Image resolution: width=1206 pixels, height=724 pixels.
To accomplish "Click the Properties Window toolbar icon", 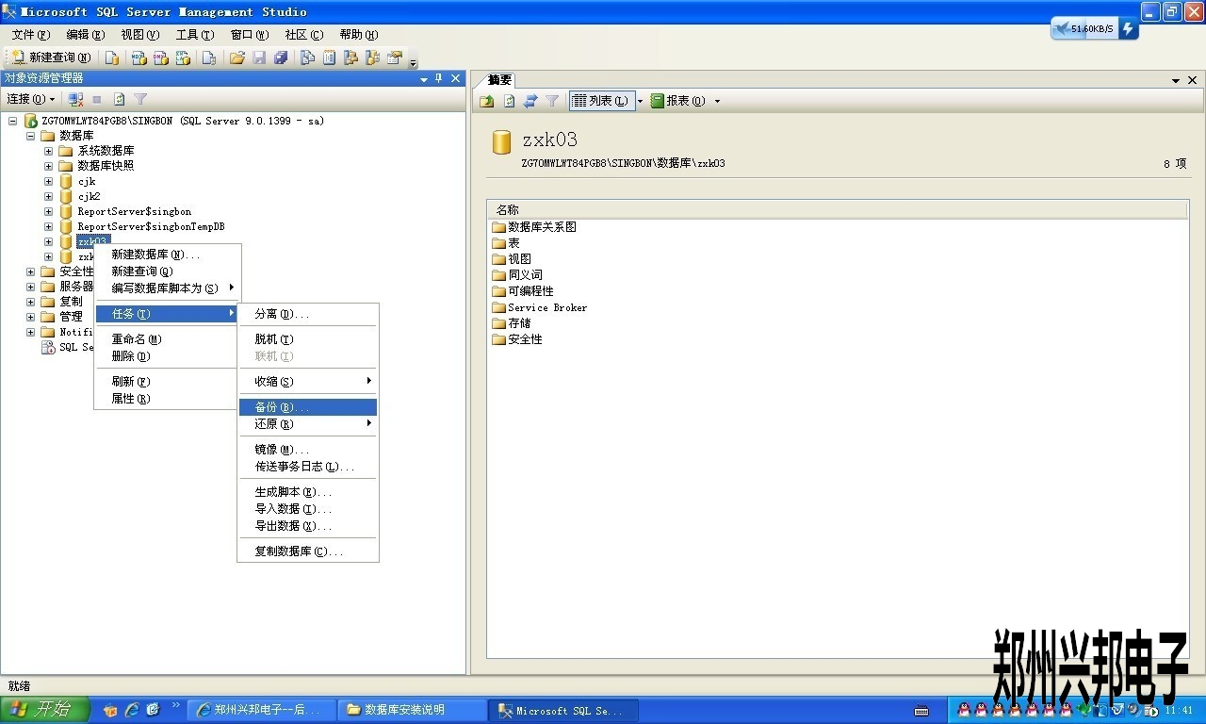I will pos(395,58).
